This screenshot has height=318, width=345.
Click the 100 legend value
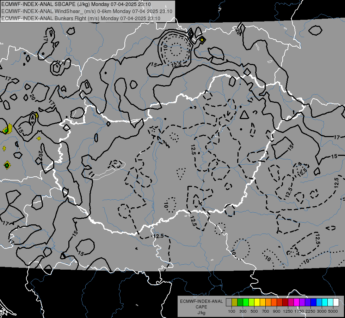[232, 311]
